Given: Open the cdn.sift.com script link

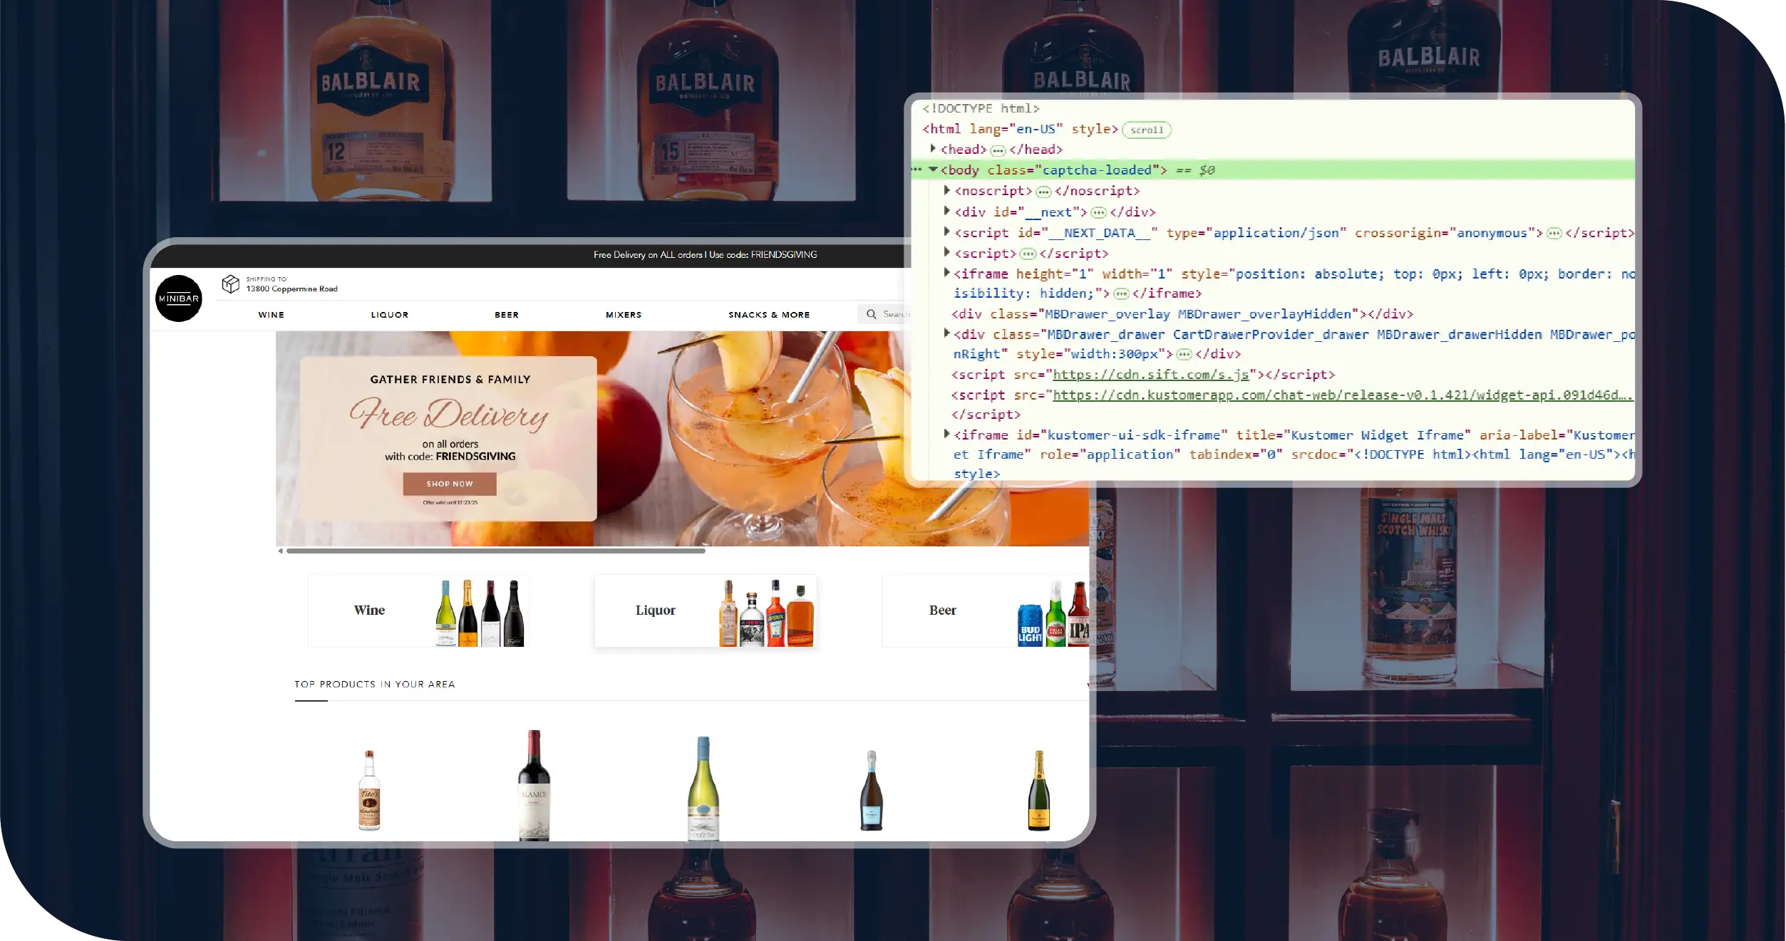Looking at the screenshot, I should (x=1150, y=375).
